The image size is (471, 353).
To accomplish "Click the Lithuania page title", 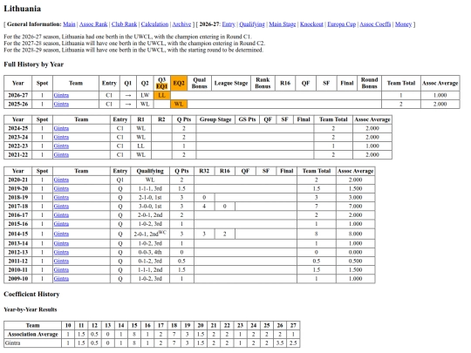I will coord(22,9).
